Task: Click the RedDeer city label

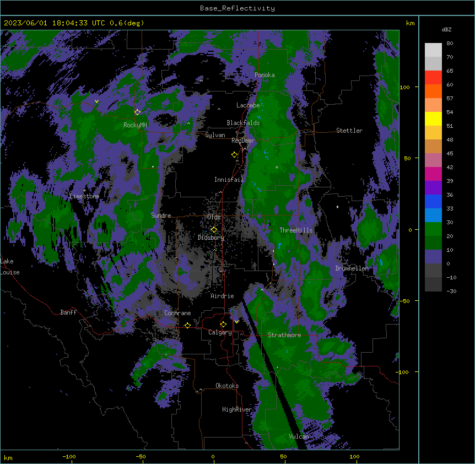Action: [243, 141]
